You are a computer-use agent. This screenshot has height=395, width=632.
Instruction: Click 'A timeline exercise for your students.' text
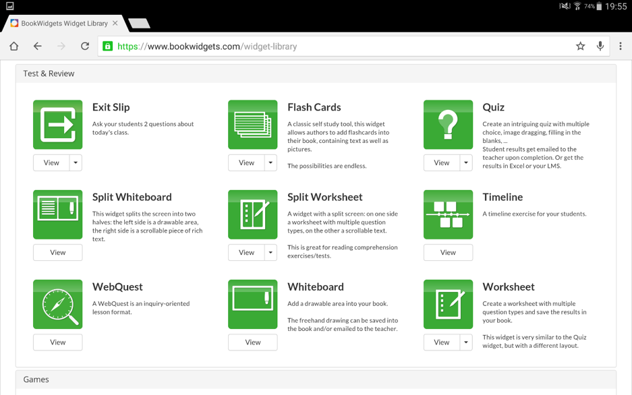[534, 214]
